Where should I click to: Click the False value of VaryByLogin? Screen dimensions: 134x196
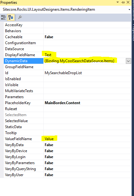[x=49, y=157]
